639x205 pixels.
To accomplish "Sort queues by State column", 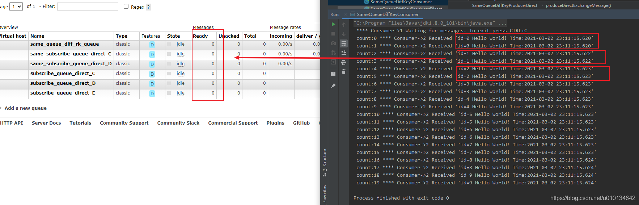I will coord(173,36).
